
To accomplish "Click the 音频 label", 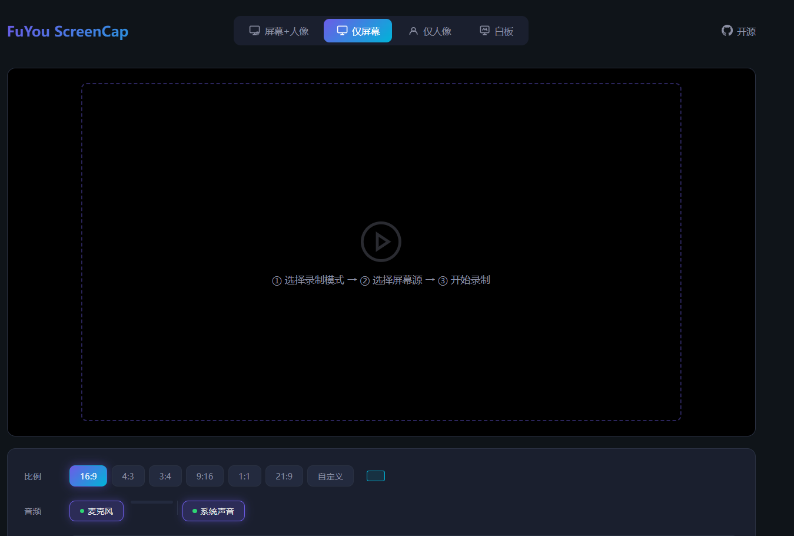I will coord(33,511).
